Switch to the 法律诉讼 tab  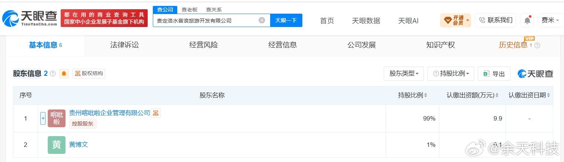click(124, 45)
